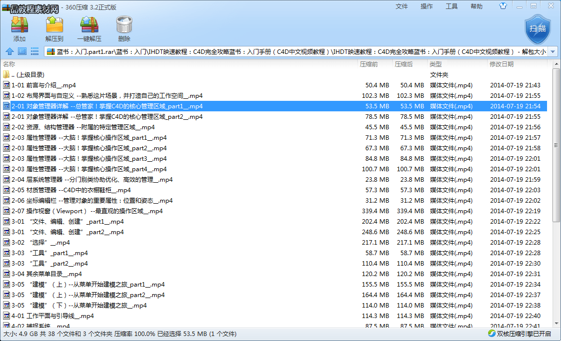This screenshot has height=341, width=561.
Task: Open the 工具 menu
Action: (x=452, y=6)
